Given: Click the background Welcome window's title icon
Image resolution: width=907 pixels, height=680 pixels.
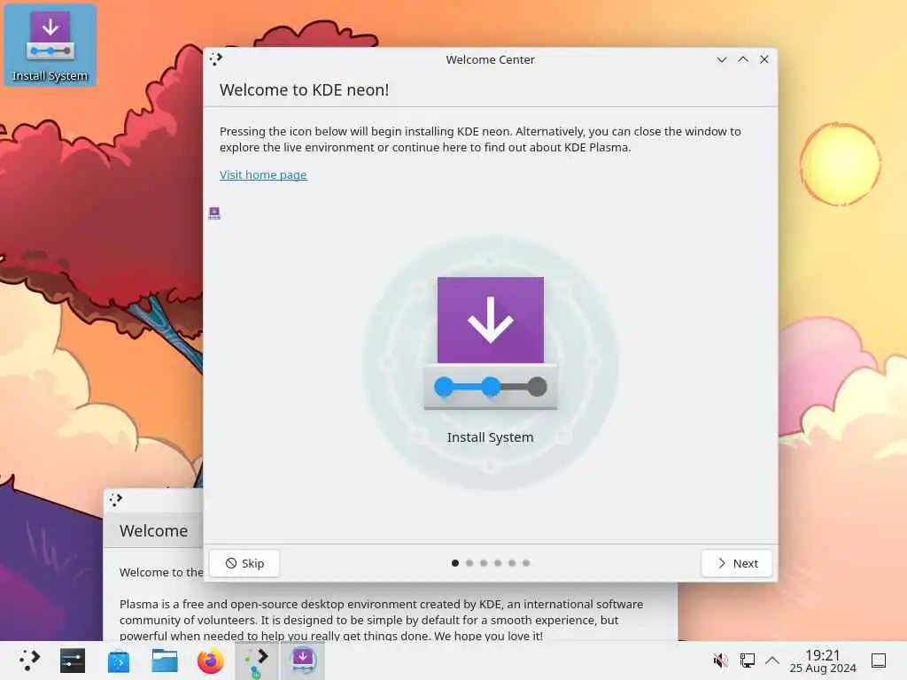Looking at the screenshot, I should point(116,499).
